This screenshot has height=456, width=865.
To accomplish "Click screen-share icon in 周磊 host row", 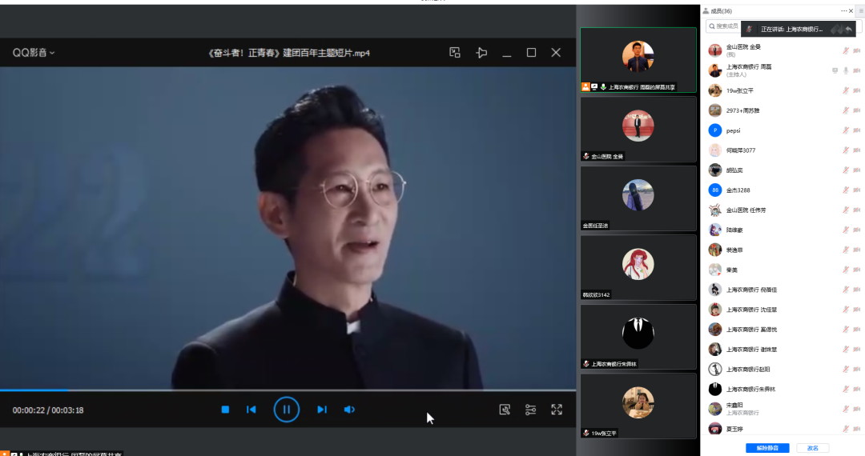I will [x=835, y=70].
